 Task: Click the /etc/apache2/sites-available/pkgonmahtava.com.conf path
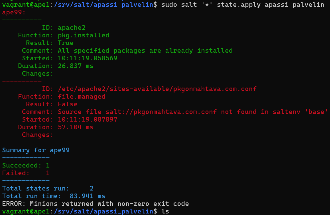tap(157, 89)
